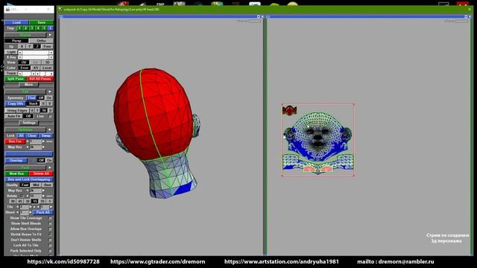Viewport: 477px width, 268px height.
Task: Select Tmp slot 5
Action: [x=44, y=28]
